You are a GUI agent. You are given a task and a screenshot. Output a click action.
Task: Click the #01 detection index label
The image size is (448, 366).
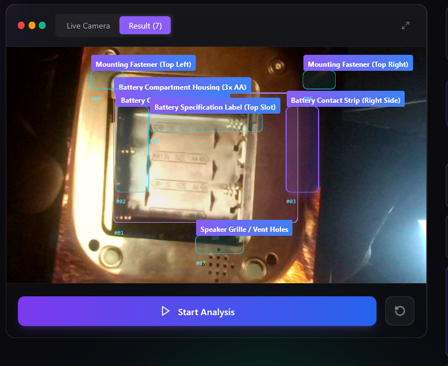click(x=119, y=233)
